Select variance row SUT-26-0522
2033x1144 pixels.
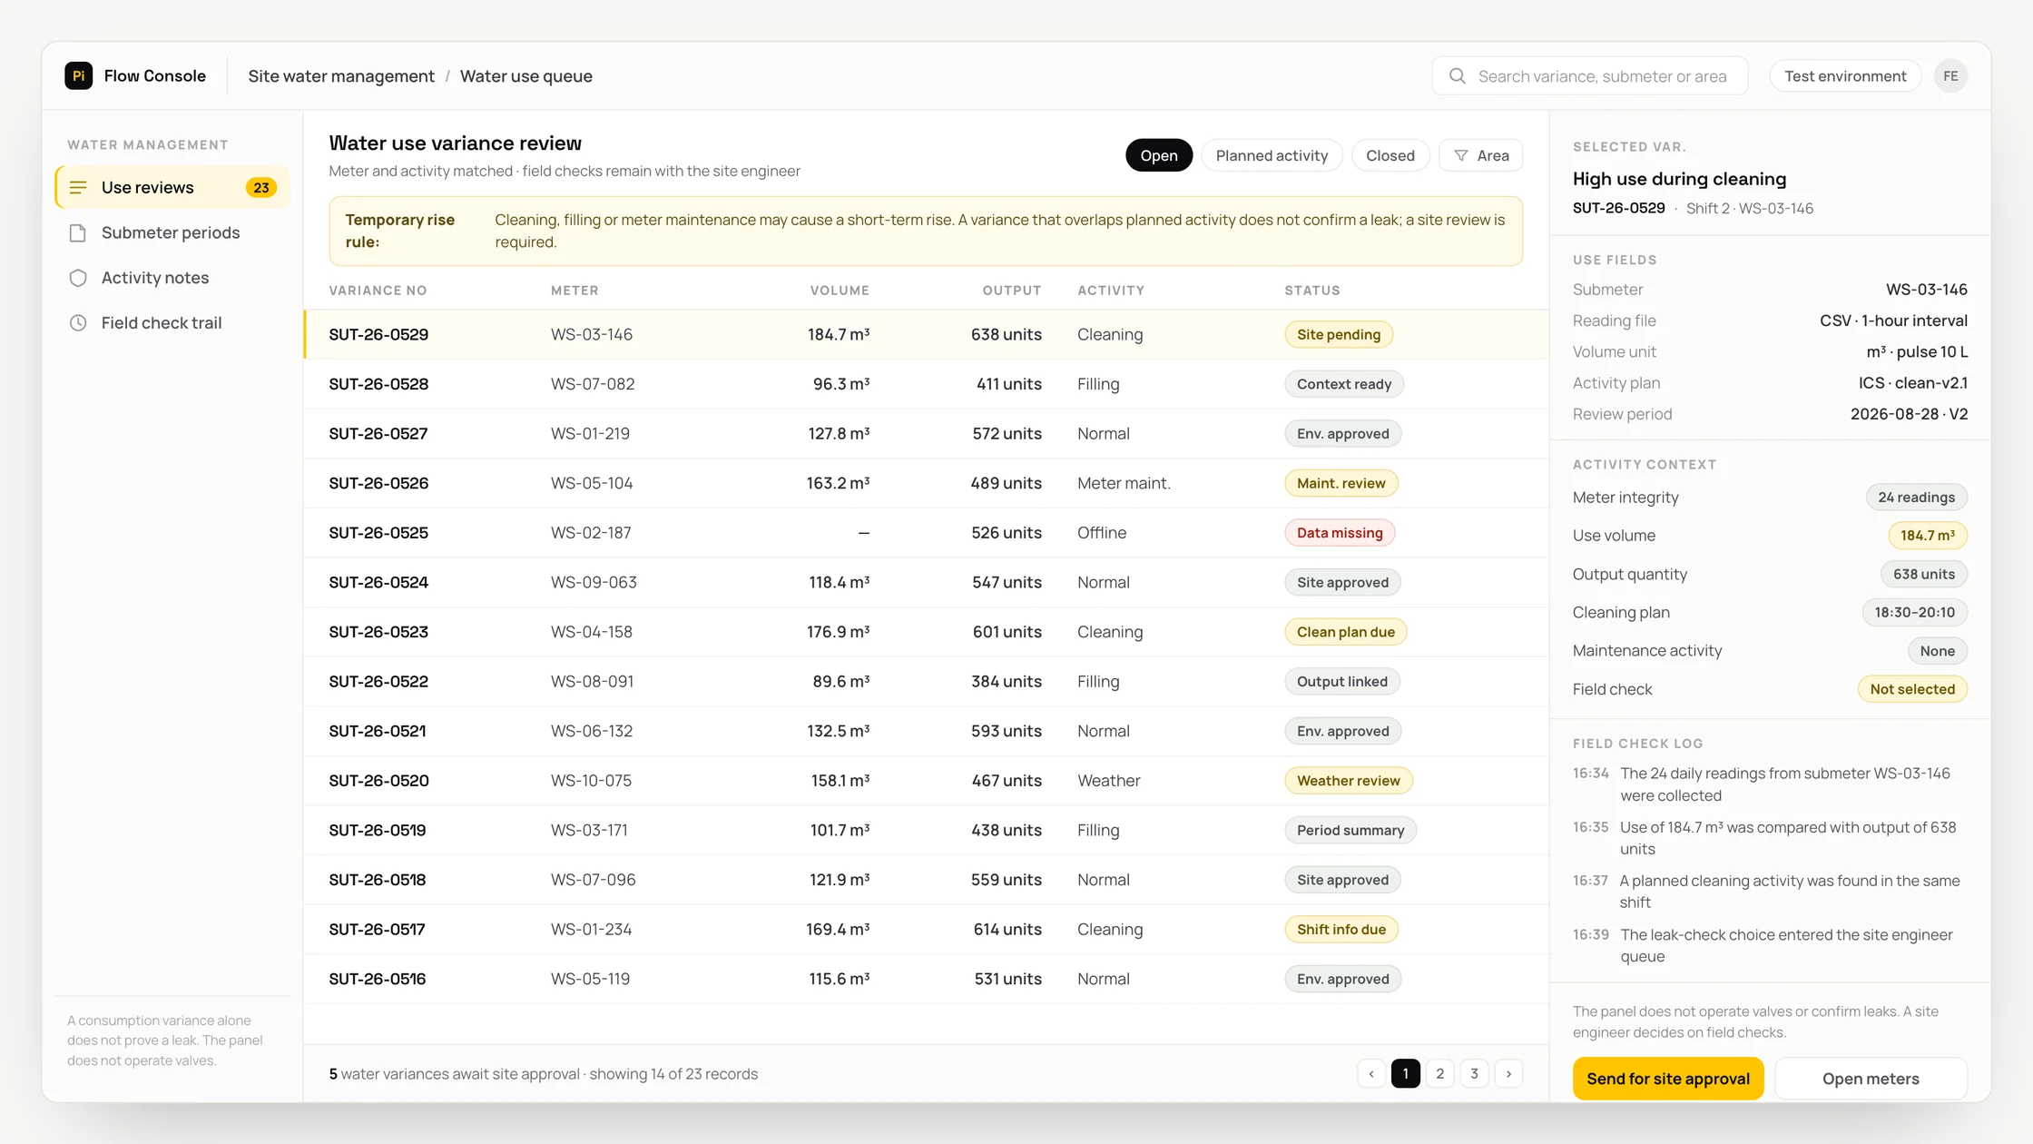926,682
